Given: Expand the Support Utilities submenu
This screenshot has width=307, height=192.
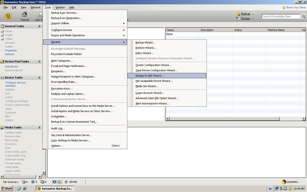Looking at the screenshot, I should [x=85, y=23].
